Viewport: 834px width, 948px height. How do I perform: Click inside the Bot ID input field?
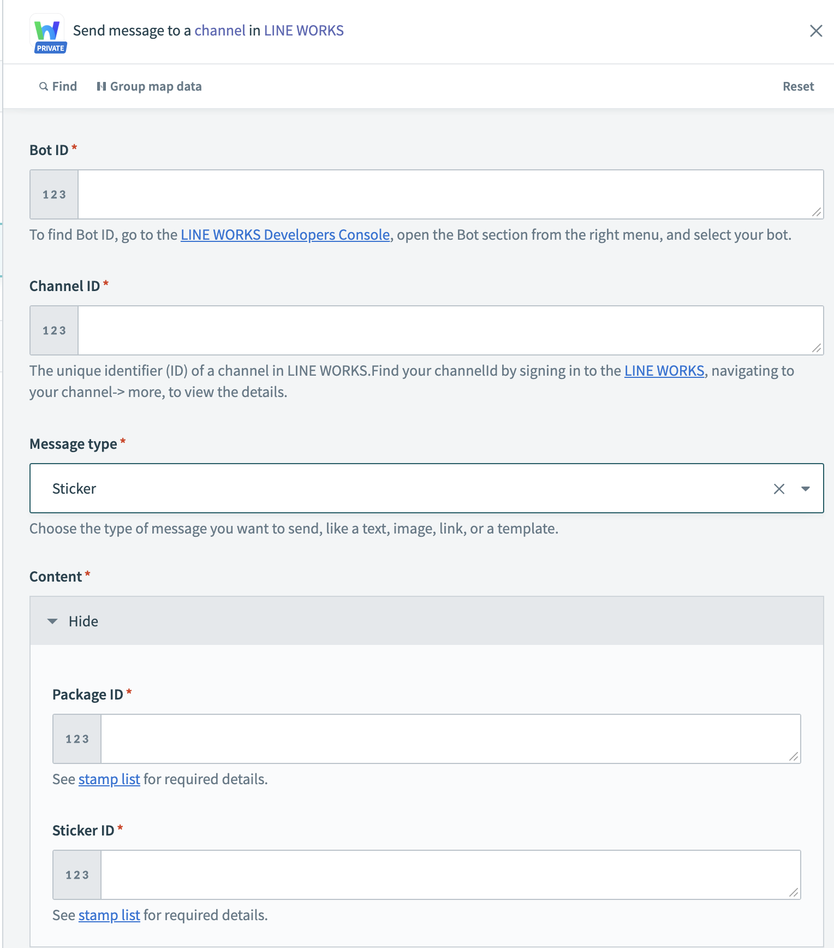pyautogui.click(x=448, y=194)
